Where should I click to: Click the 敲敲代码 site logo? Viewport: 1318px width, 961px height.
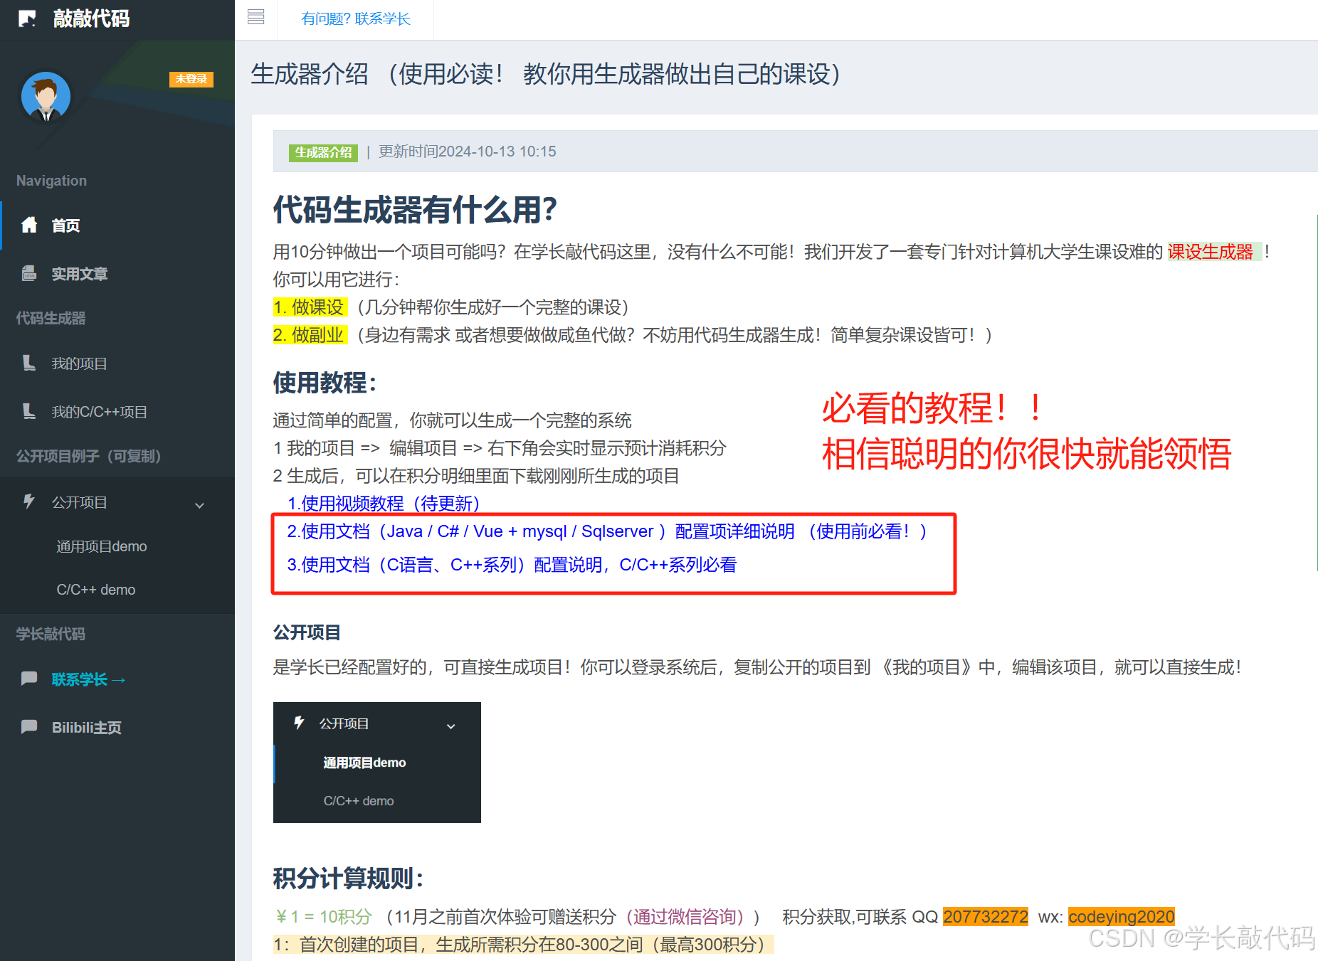point(78,19)
